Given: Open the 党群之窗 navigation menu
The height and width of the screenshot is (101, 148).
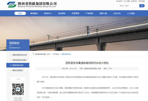Looking at the screenshot, I should coord(103,13).
